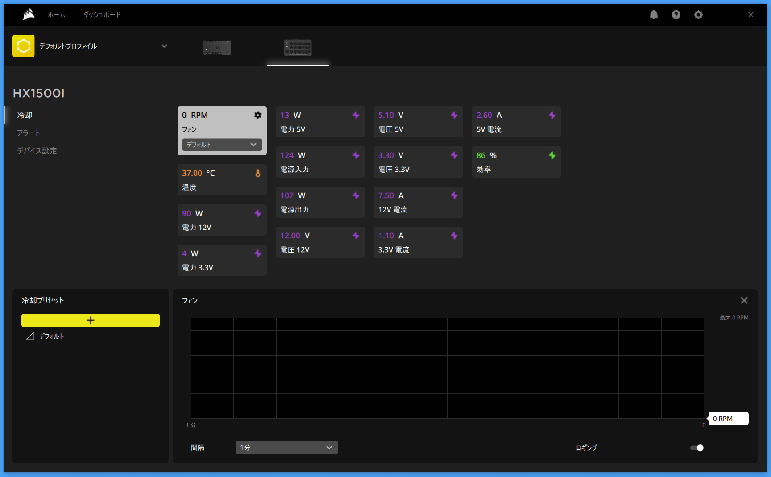This screenshot has height=477, width=771.
Task: Open the ダッシュボード menu
Action: click(102, 15)
